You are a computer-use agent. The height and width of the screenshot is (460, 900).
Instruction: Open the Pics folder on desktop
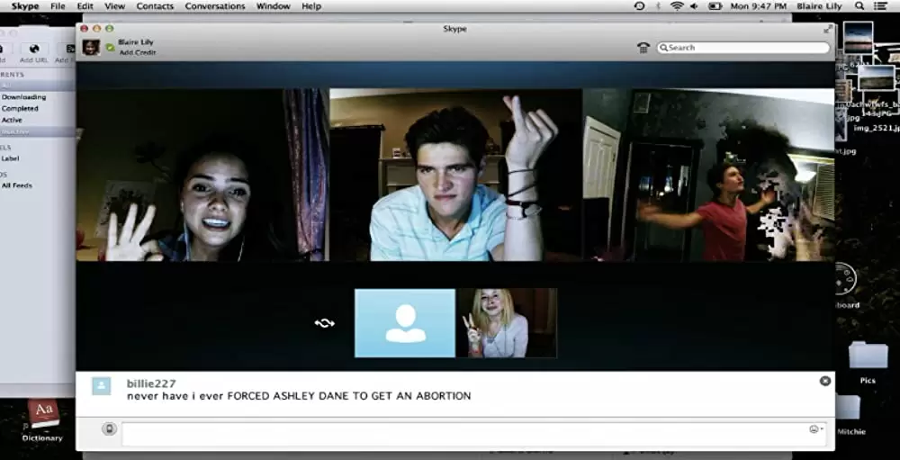(867, 360)
